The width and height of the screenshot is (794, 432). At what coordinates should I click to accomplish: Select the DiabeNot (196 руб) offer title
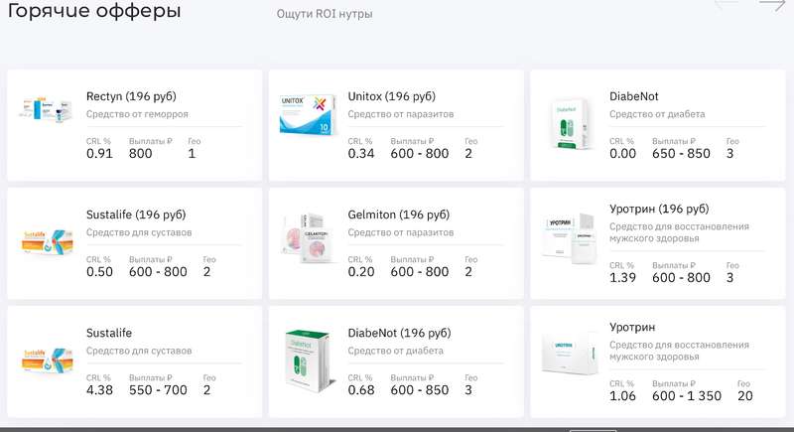pos(399,334)
